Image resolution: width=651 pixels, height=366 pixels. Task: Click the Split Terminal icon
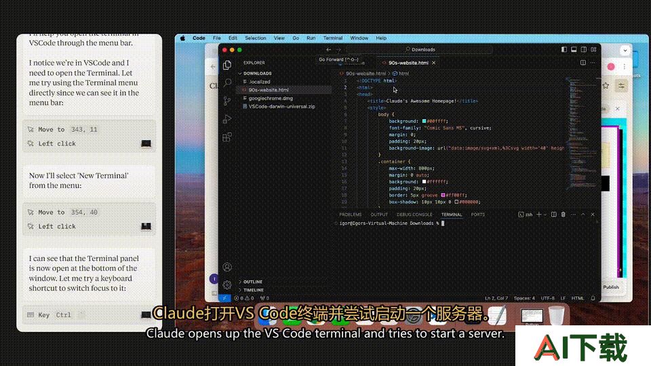tap(553, 215)
